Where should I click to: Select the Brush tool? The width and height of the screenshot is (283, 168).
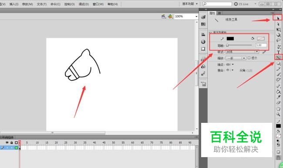pyautogui.click(x=279, y=74)
